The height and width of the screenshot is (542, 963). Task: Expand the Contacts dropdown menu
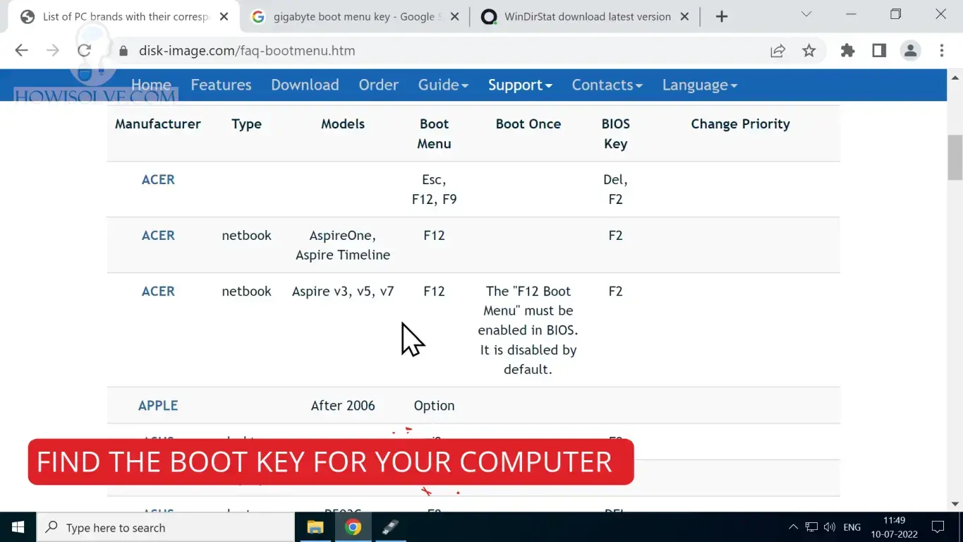(607, 85)
